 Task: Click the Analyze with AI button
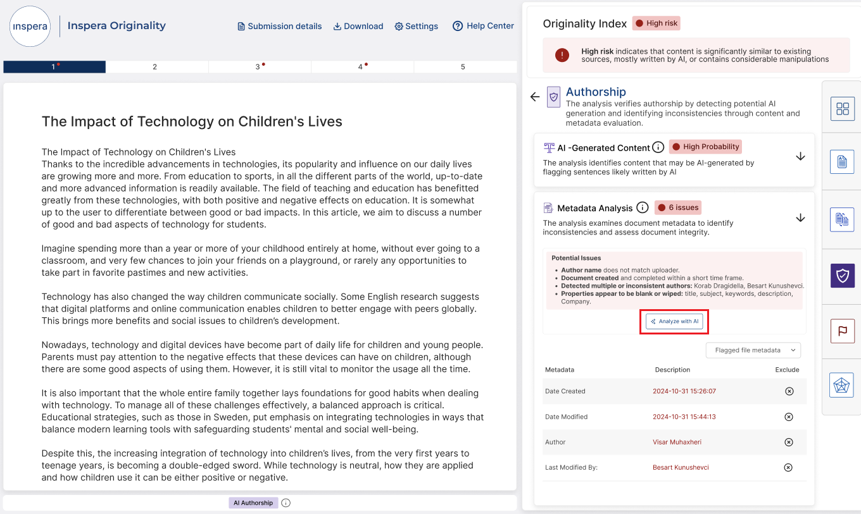coord(674,321)
